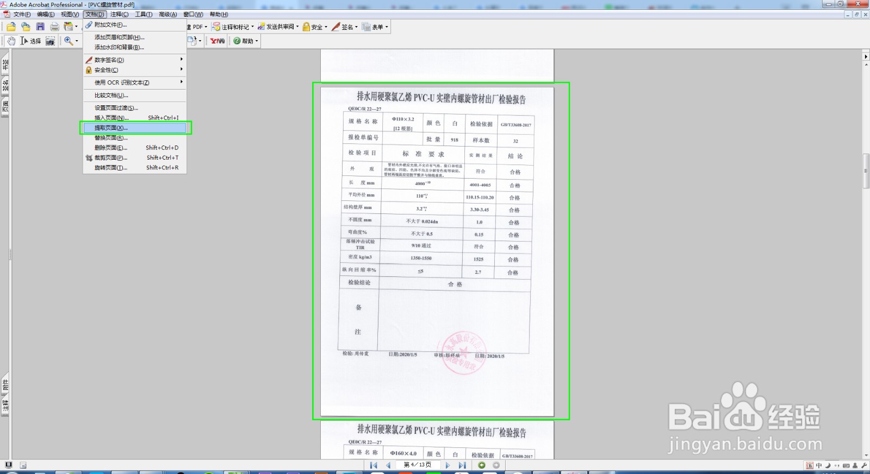Expand the 数字签名(D) submenu

(x=134, y=60)
